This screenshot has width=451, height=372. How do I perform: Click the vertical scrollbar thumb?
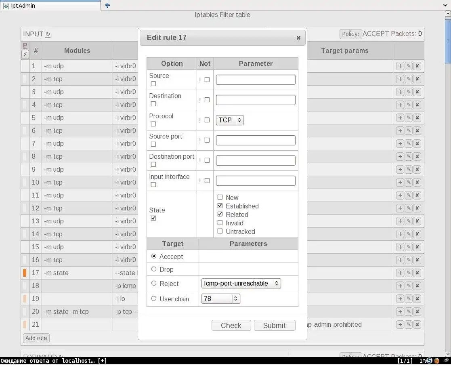[448, 41]
